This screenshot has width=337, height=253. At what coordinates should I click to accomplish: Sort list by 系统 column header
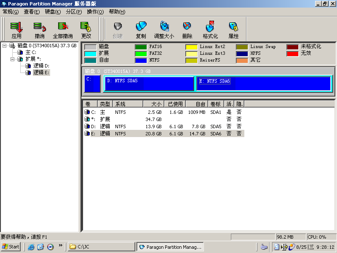128,104
